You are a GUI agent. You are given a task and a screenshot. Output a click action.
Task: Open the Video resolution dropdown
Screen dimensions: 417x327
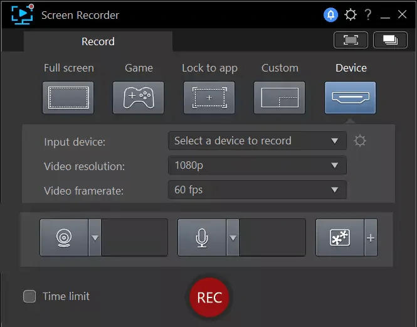click(x=257, y=166)
